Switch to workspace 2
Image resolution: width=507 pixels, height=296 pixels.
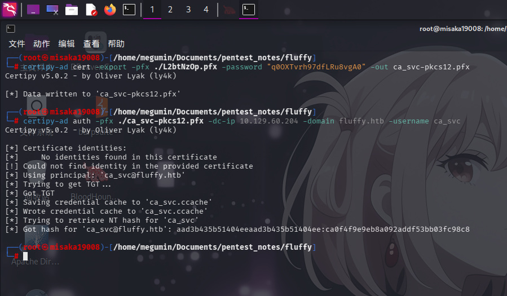(170, 10)
